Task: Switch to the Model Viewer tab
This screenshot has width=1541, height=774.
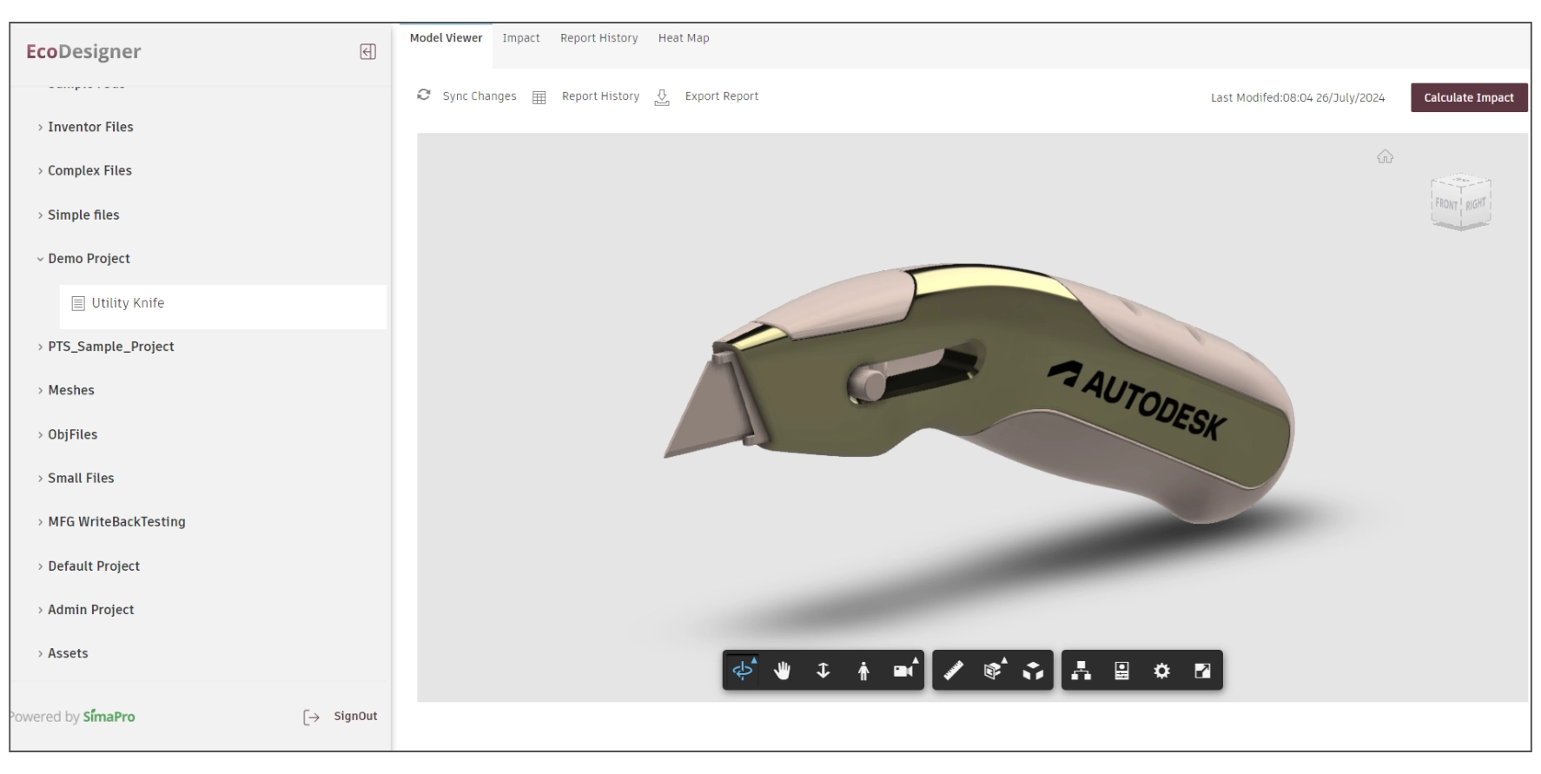Action: [446, 38]
